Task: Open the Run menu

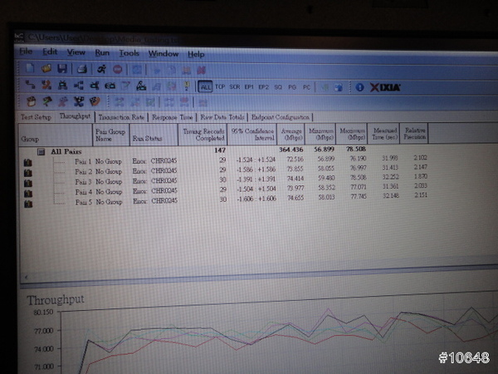Action: pos(101,53)
